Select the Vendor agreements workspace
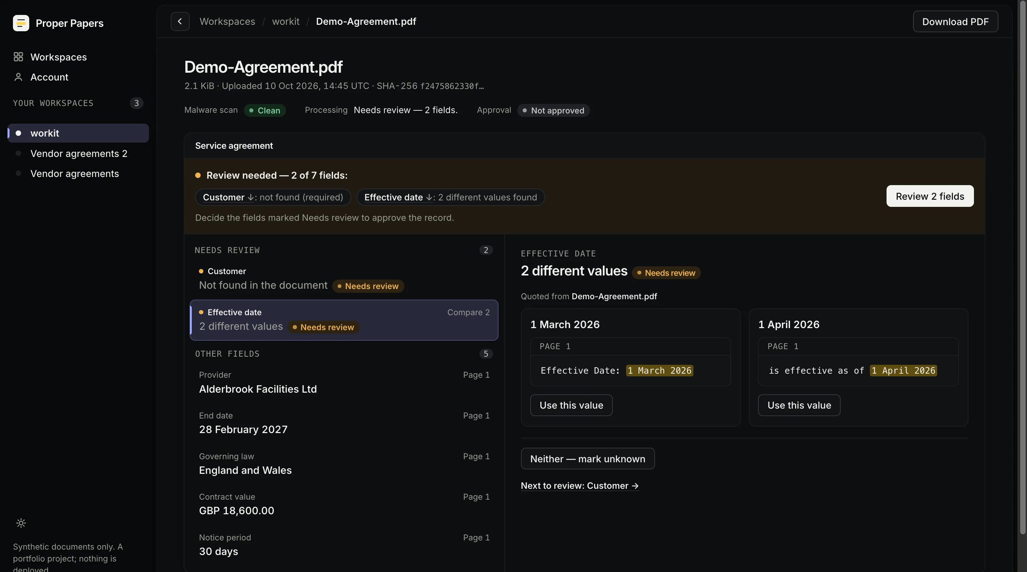This screenshot has width=1027, height=572. tap(78, 174)
